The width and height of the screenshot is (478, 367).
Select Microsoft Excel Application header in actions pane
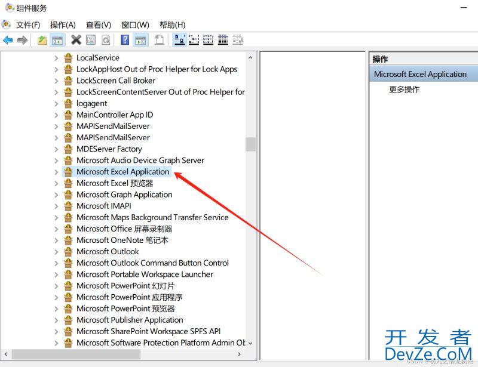point(420,74)
